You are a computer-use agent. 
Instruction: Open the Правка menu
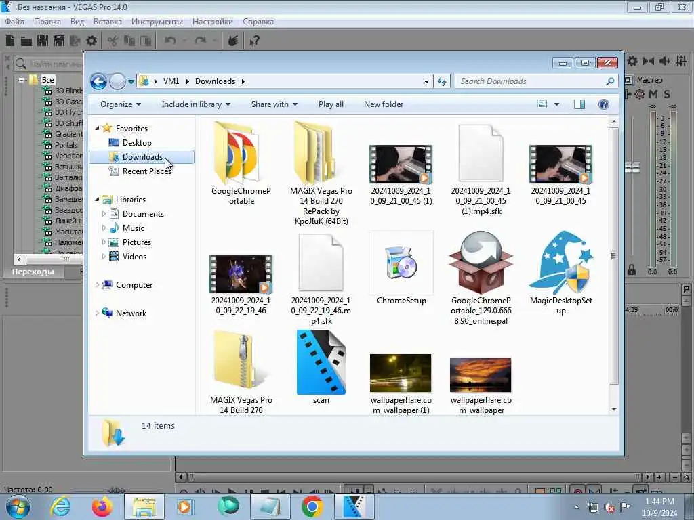tap(47, 22)
